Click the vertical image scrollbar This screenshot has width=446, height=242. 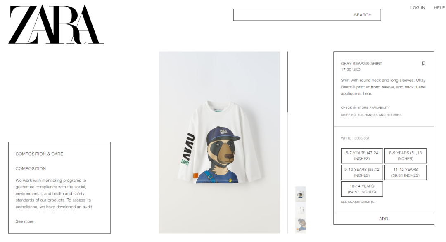pyautogui.click(x=287, y=82)
